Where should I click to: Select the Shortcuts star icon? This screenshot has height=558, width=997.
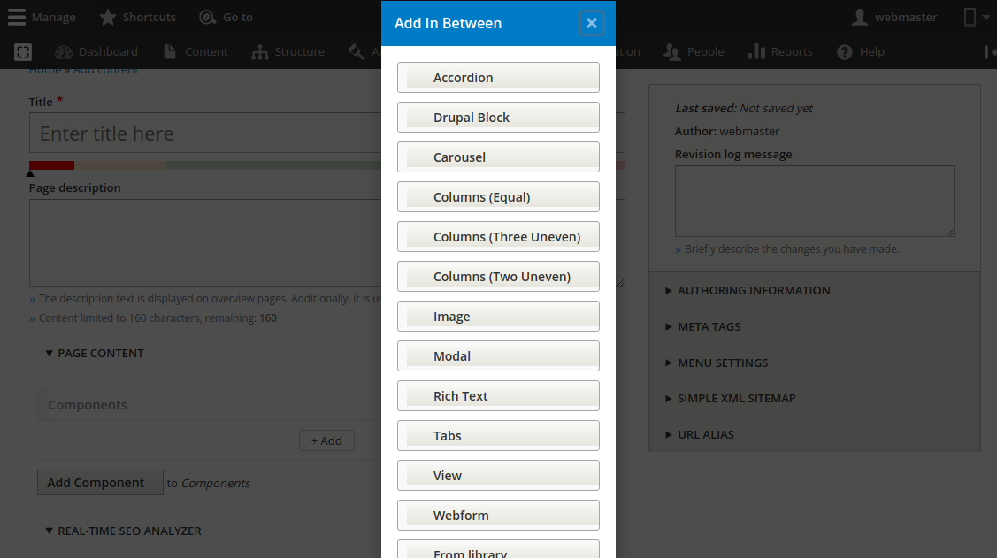(106, 16)
